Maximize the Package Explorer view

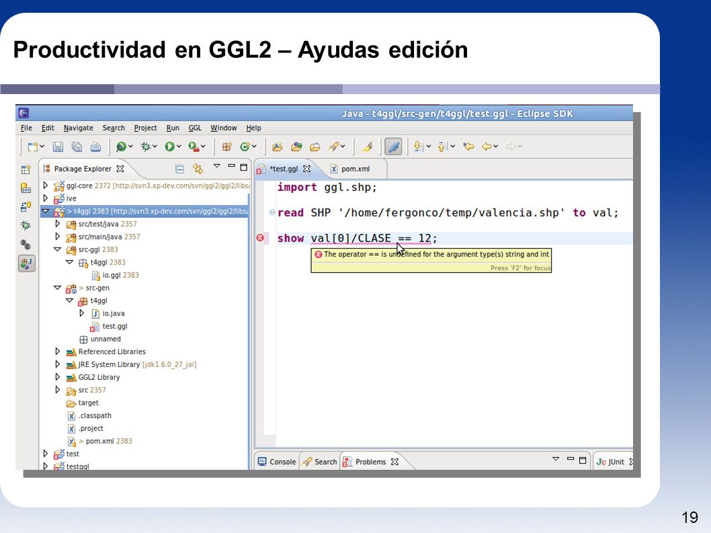[x=244, y=167]
